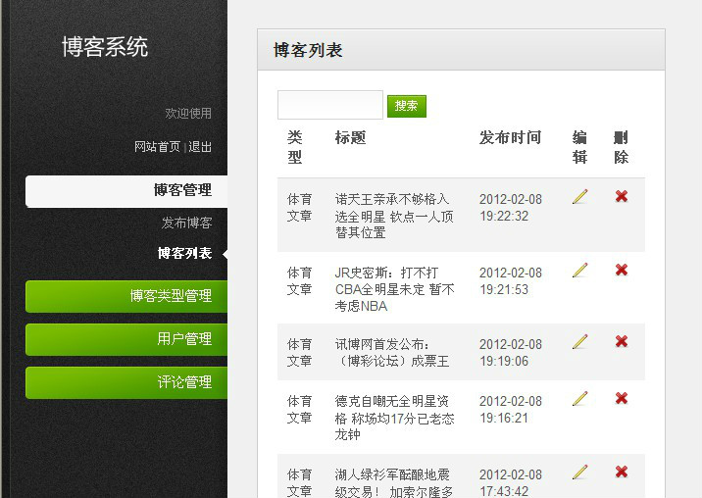The image size is (702, 498).
Task: Click pencil icon for 湖人绿衫军 article
Action: 579,472
